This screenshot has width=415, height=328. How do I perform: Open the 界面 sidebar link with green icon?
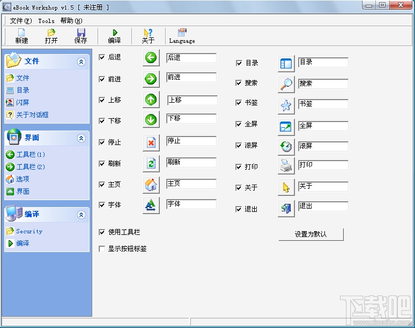(x=23, y=192)
